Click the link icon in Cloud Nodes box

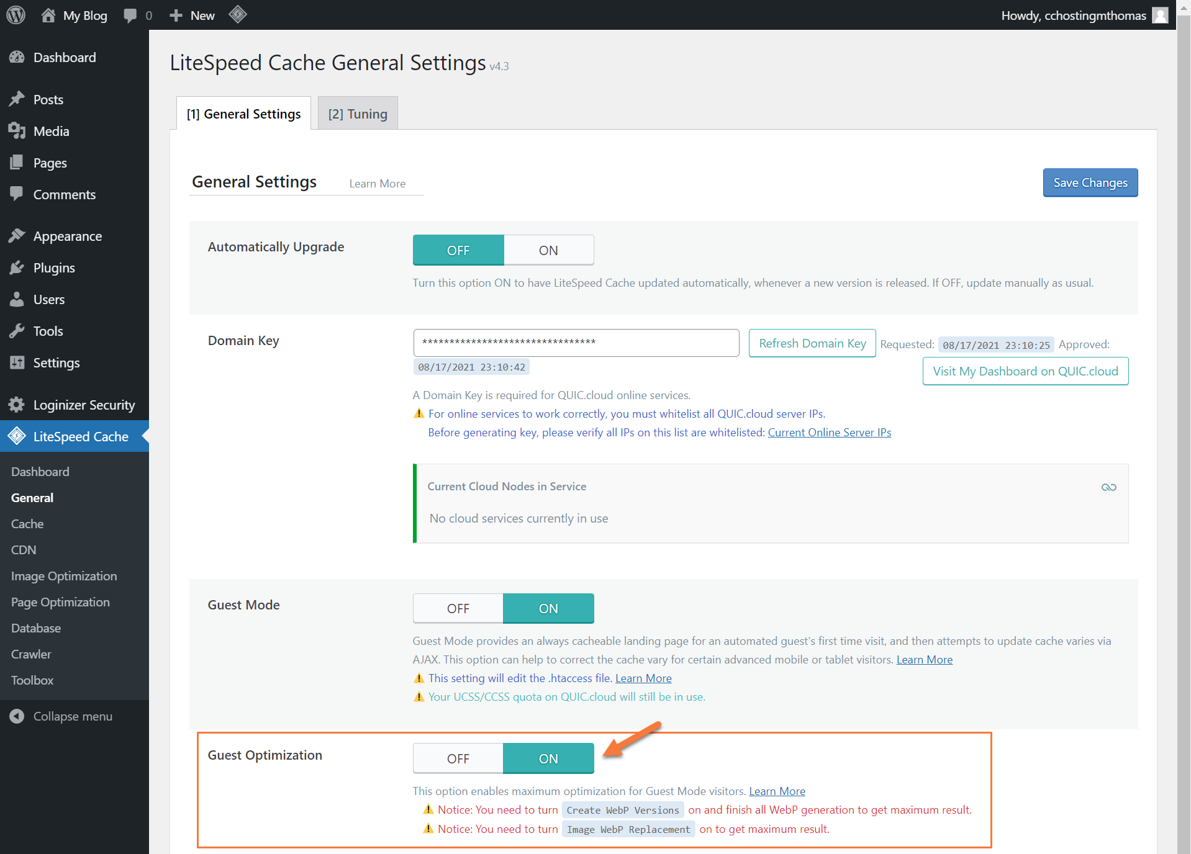click(x=1108, y=487)
